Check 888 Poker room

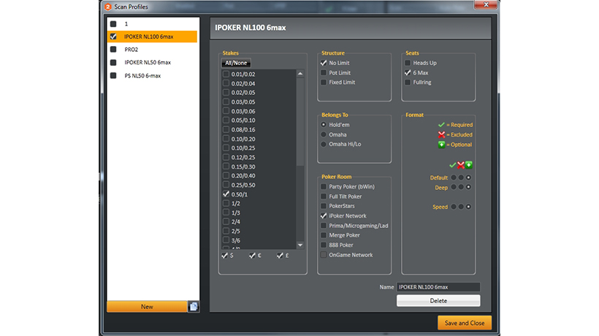click(324, 245)
